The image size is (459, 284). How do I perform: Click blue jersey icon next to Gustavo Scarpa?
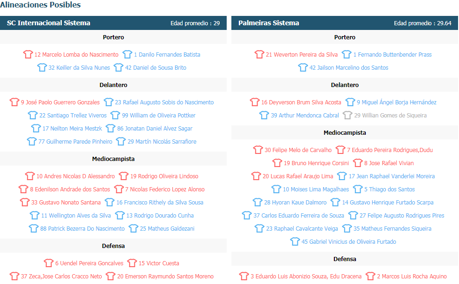335,202
